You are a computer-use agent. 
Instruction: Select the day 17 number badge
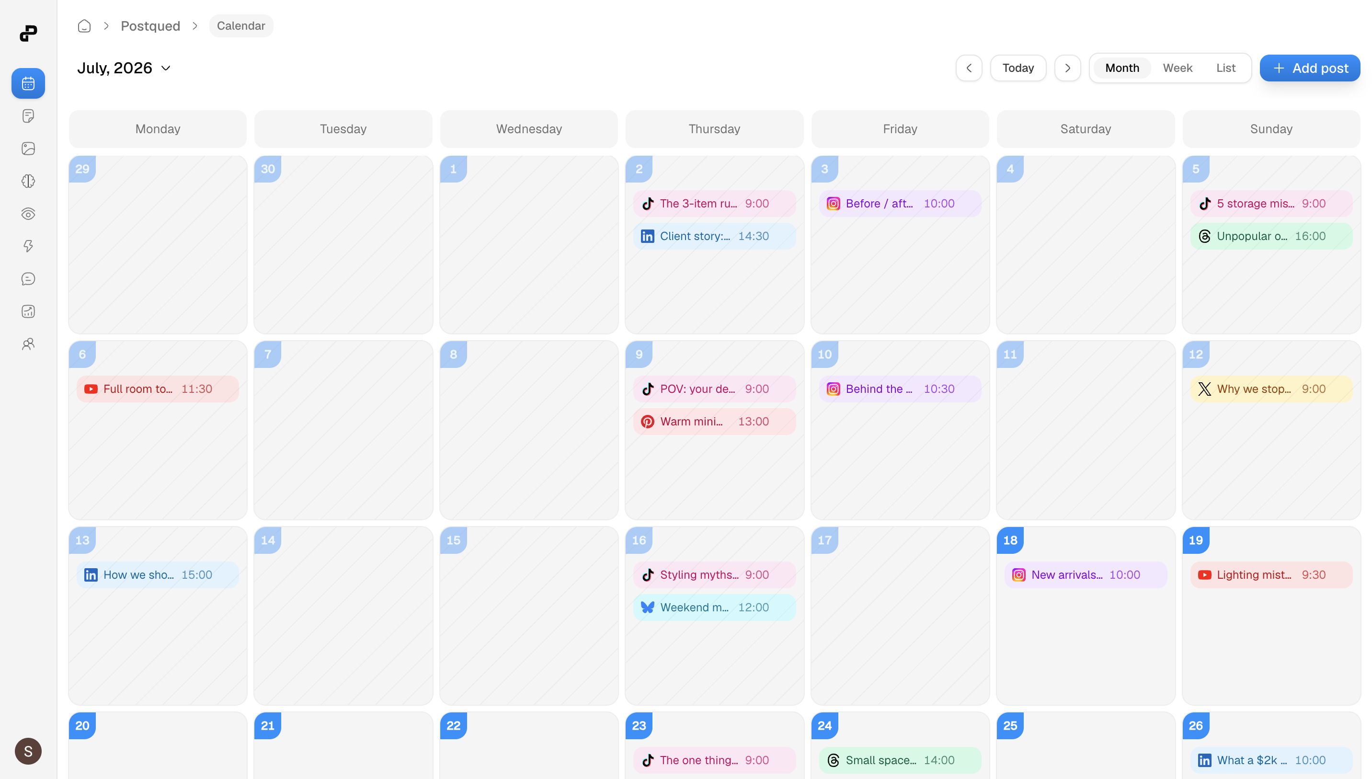[x=824, y=540]
